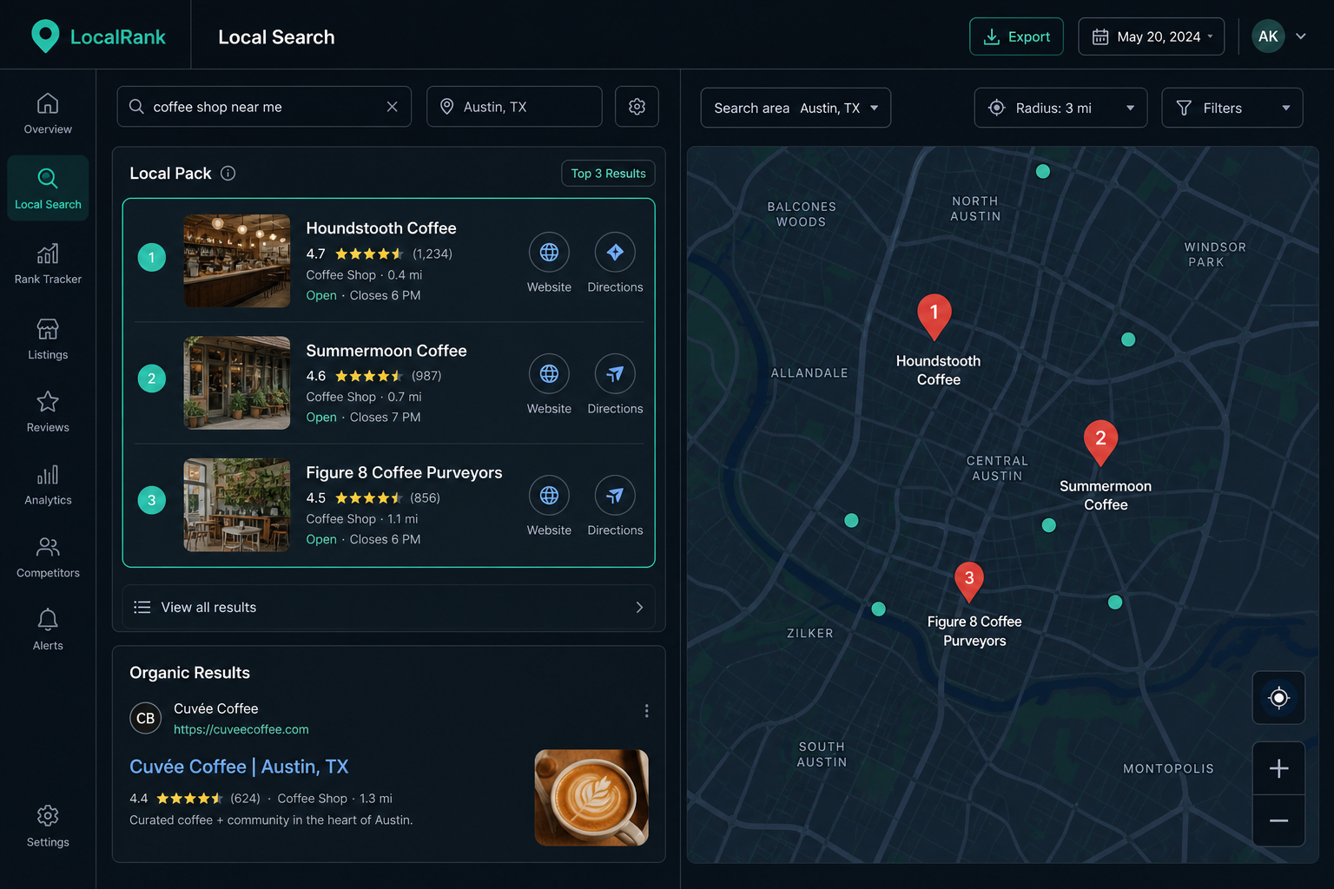The image size is (1334, 889).
Task: Open the Search area Austin, TX dropdown
Action: click(796, 108)
